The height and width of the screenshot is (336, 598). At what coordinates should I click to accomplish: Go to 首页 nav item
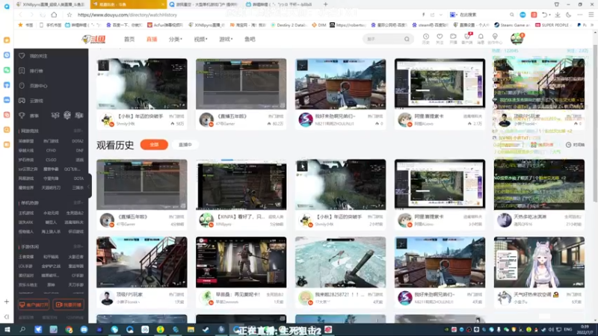click(129, 40)
